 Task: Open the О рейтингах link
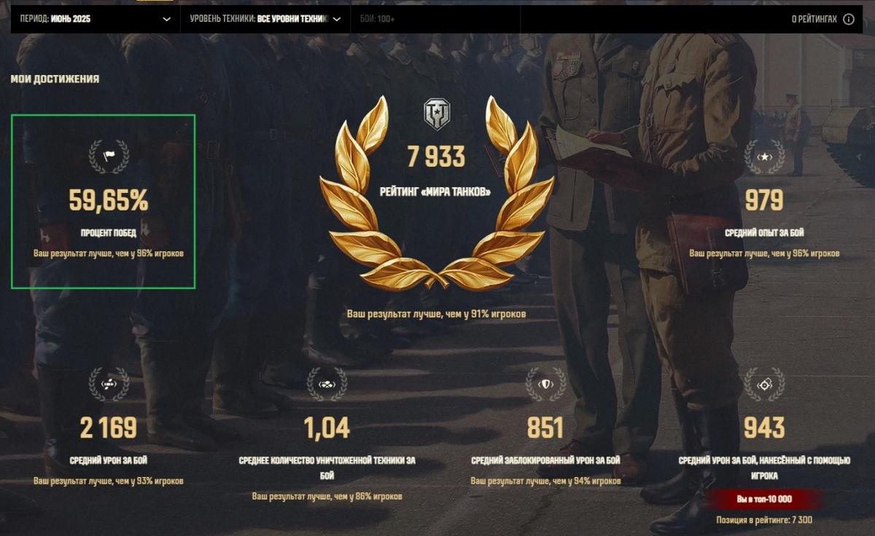coord(814,19)
